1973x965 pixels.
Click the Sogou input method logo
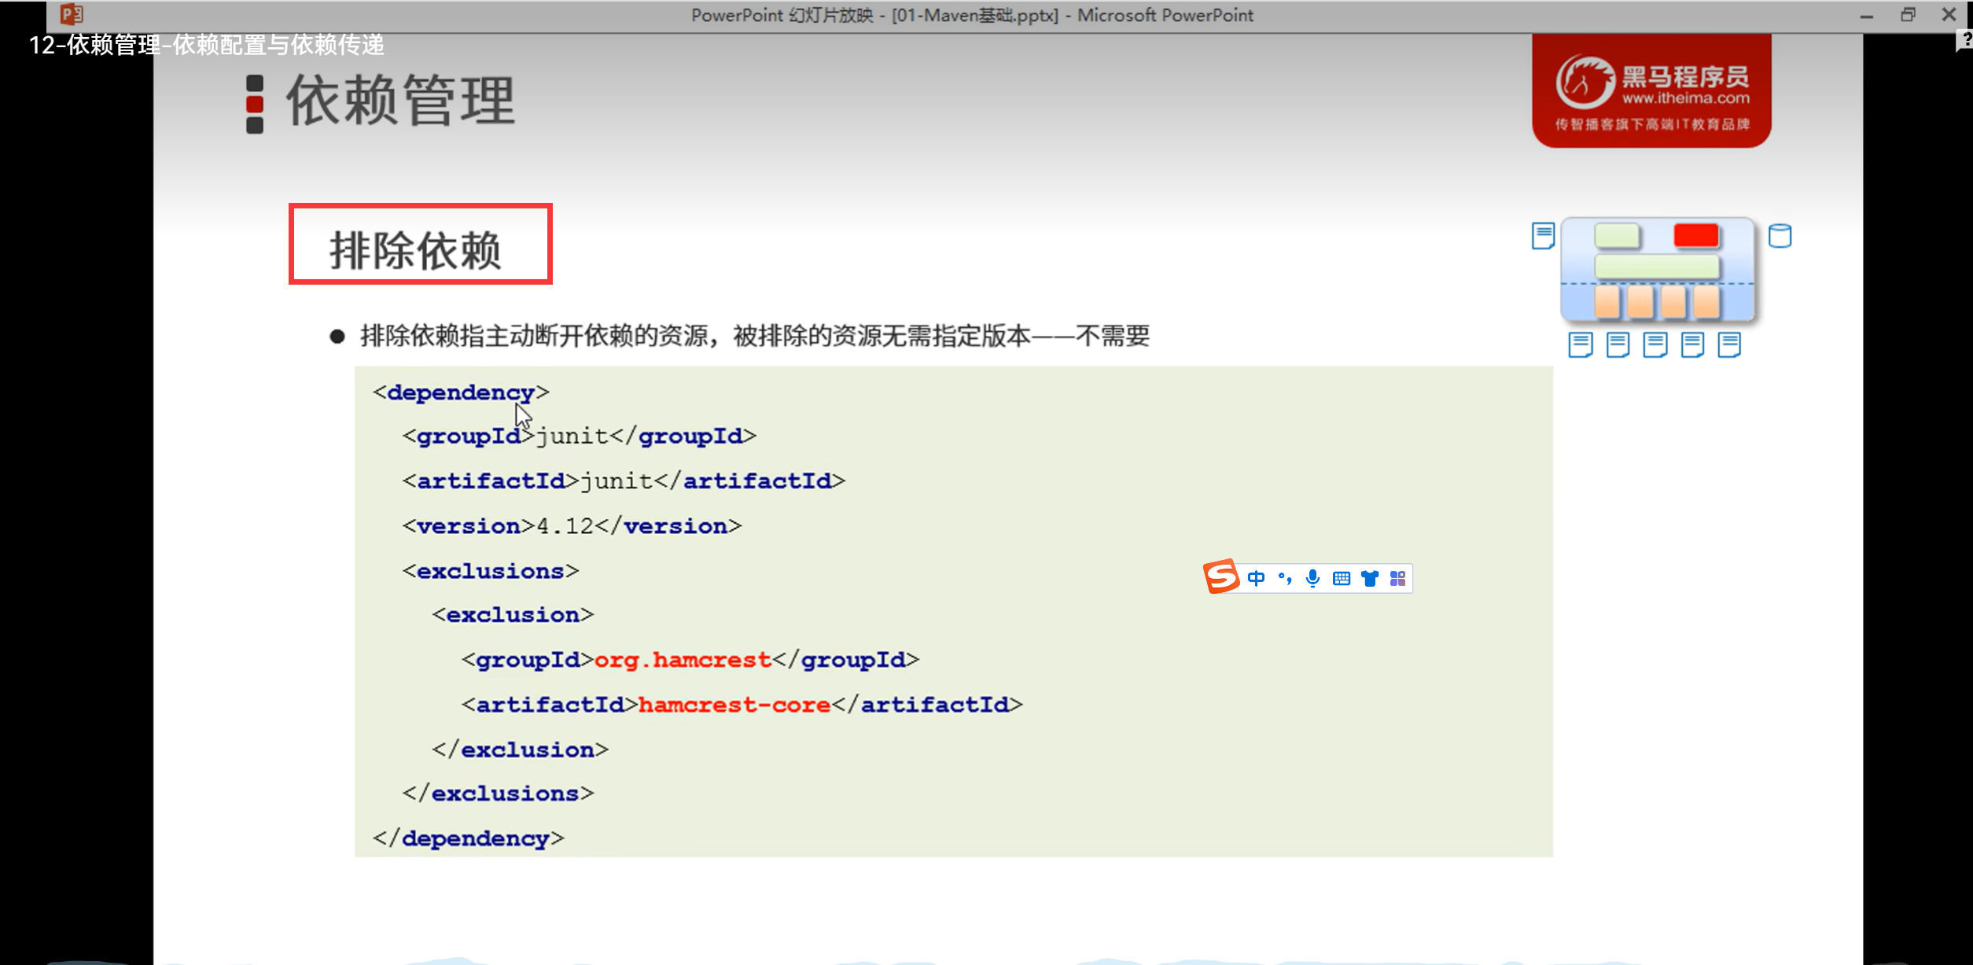click(1220, 577)
